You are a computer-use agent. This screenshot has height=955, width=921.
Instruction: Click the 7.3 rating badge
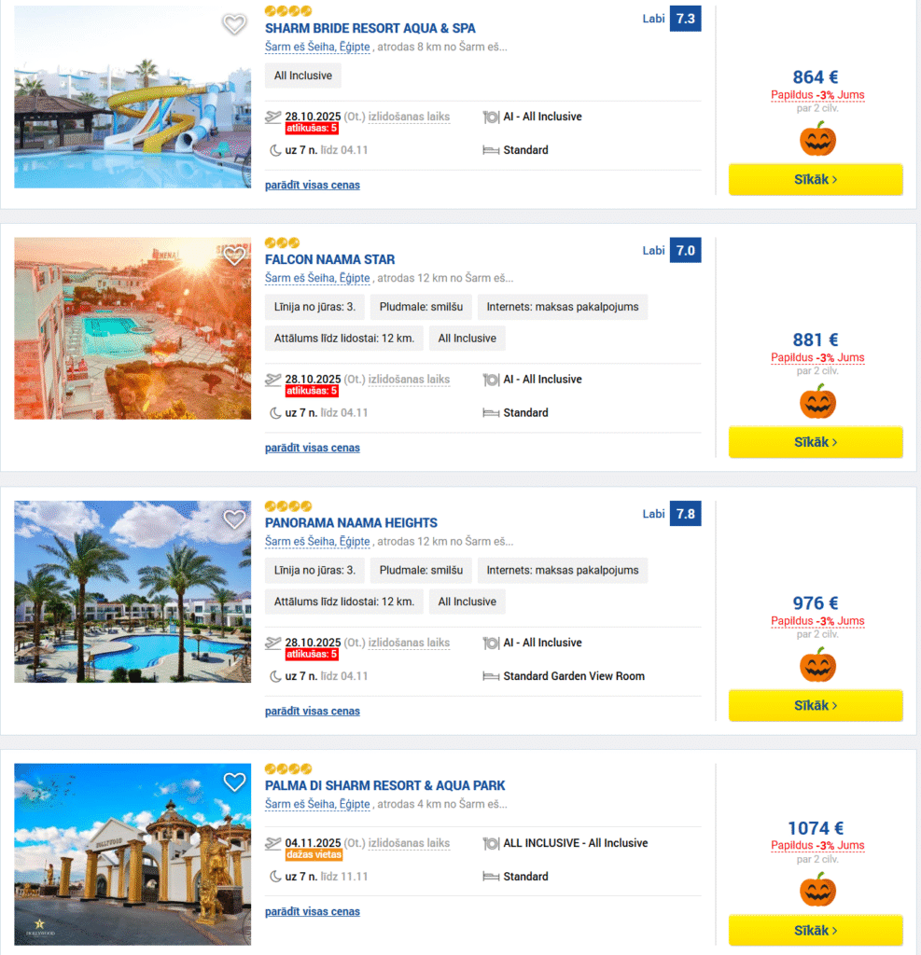click(685, 19)
